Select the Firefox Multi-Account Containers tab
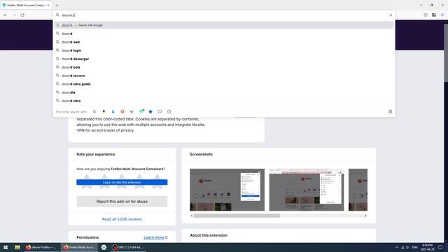 [25, 5]
